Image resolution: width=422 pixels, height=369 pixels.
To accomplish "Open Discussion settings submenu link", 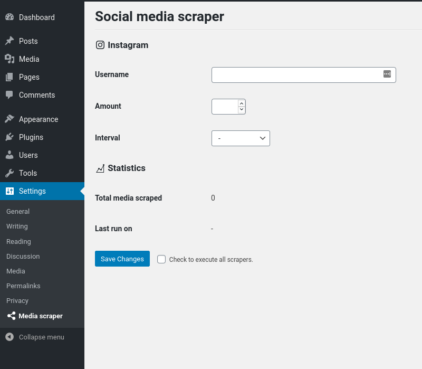I will click(23, 256).
